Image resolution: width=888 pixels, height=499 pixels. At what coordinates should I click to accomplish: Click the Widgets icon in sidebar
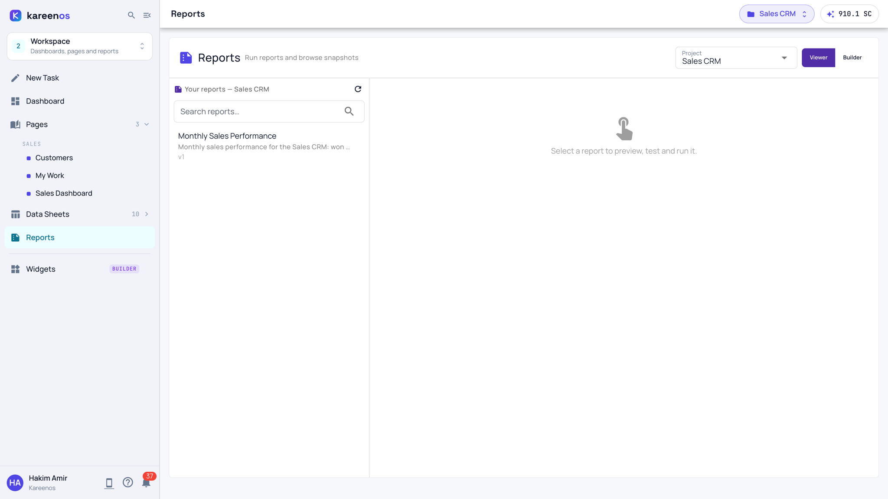pyautogui.click(x=15, y=269)
